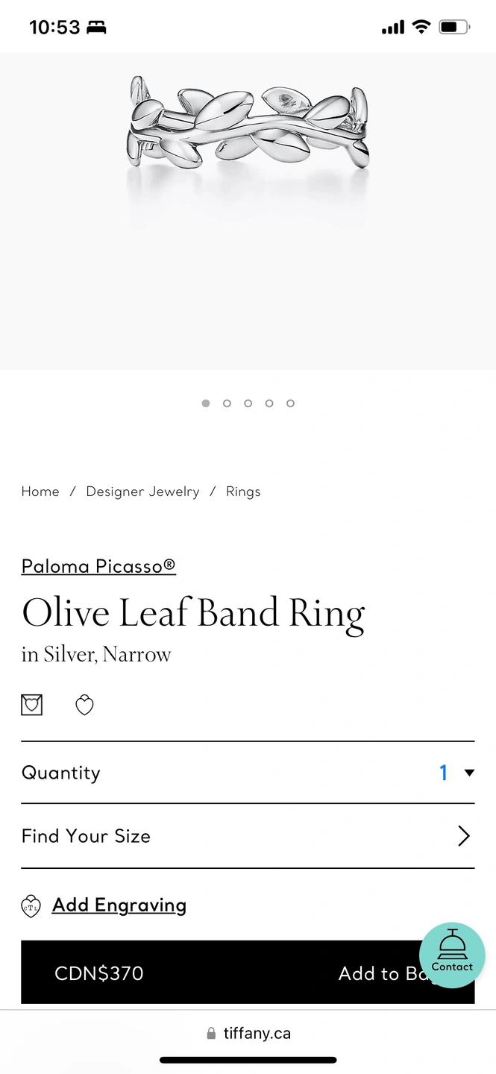
Task: Go to Home breadcrumb
Action: (40, 492)
